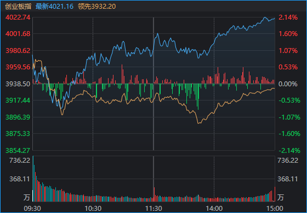The height and width of the screenshot is (213, 307).
Task: Click the closing volume bar at 15:00
Action: tap(275, 194)
